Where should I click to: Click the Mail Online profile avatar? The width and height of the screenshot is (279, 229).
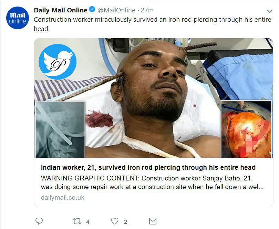coord(17,18)
